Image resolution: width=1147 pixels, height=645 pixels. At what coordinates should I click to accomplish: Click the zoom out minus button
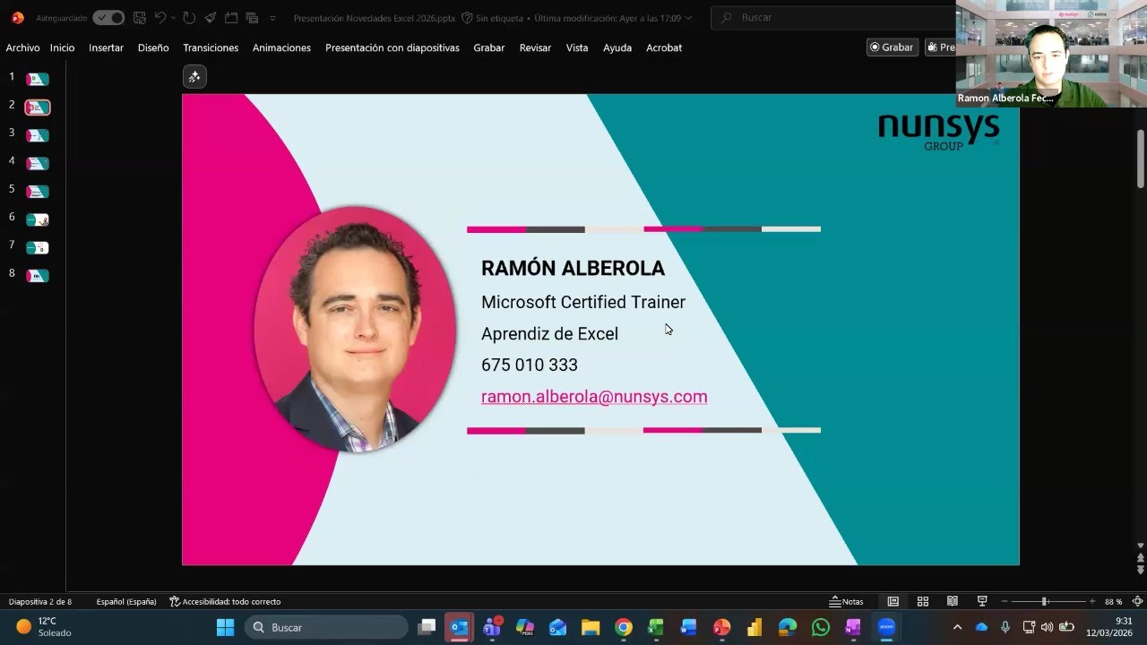[x=1005, y=602]
